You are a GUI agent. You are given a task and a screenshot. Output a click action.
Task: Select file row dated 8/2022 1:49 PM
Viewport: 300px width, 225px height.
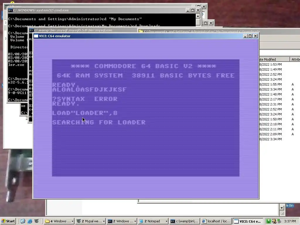[x=270, y=69]
